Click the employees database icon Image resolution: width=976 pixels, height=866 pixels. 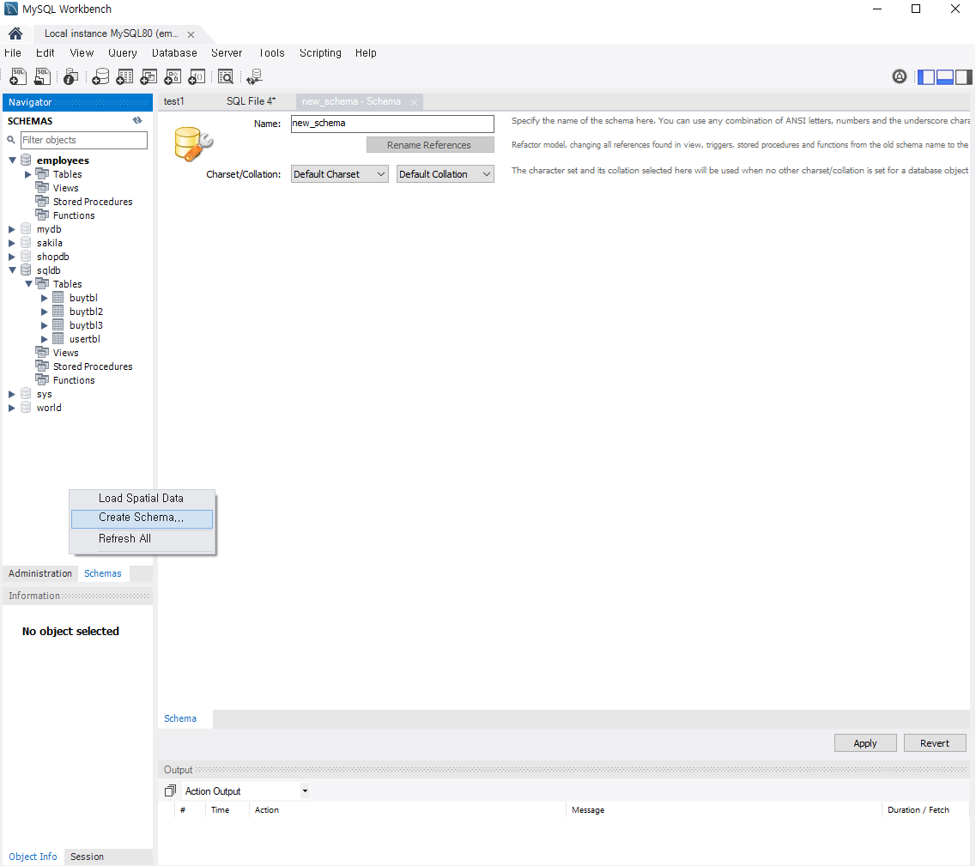click(x=26, y=160)
